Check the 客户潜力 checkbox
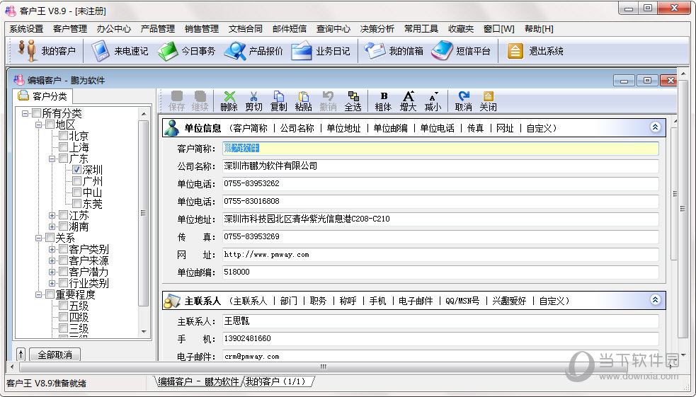Screen dimensions: 696x397 click(x=64, y=272)
